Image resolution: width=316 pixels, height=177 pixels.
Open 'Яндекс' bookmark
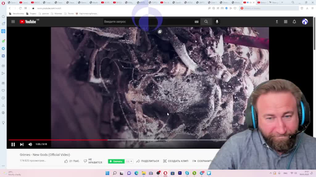(x=31, y=14)
